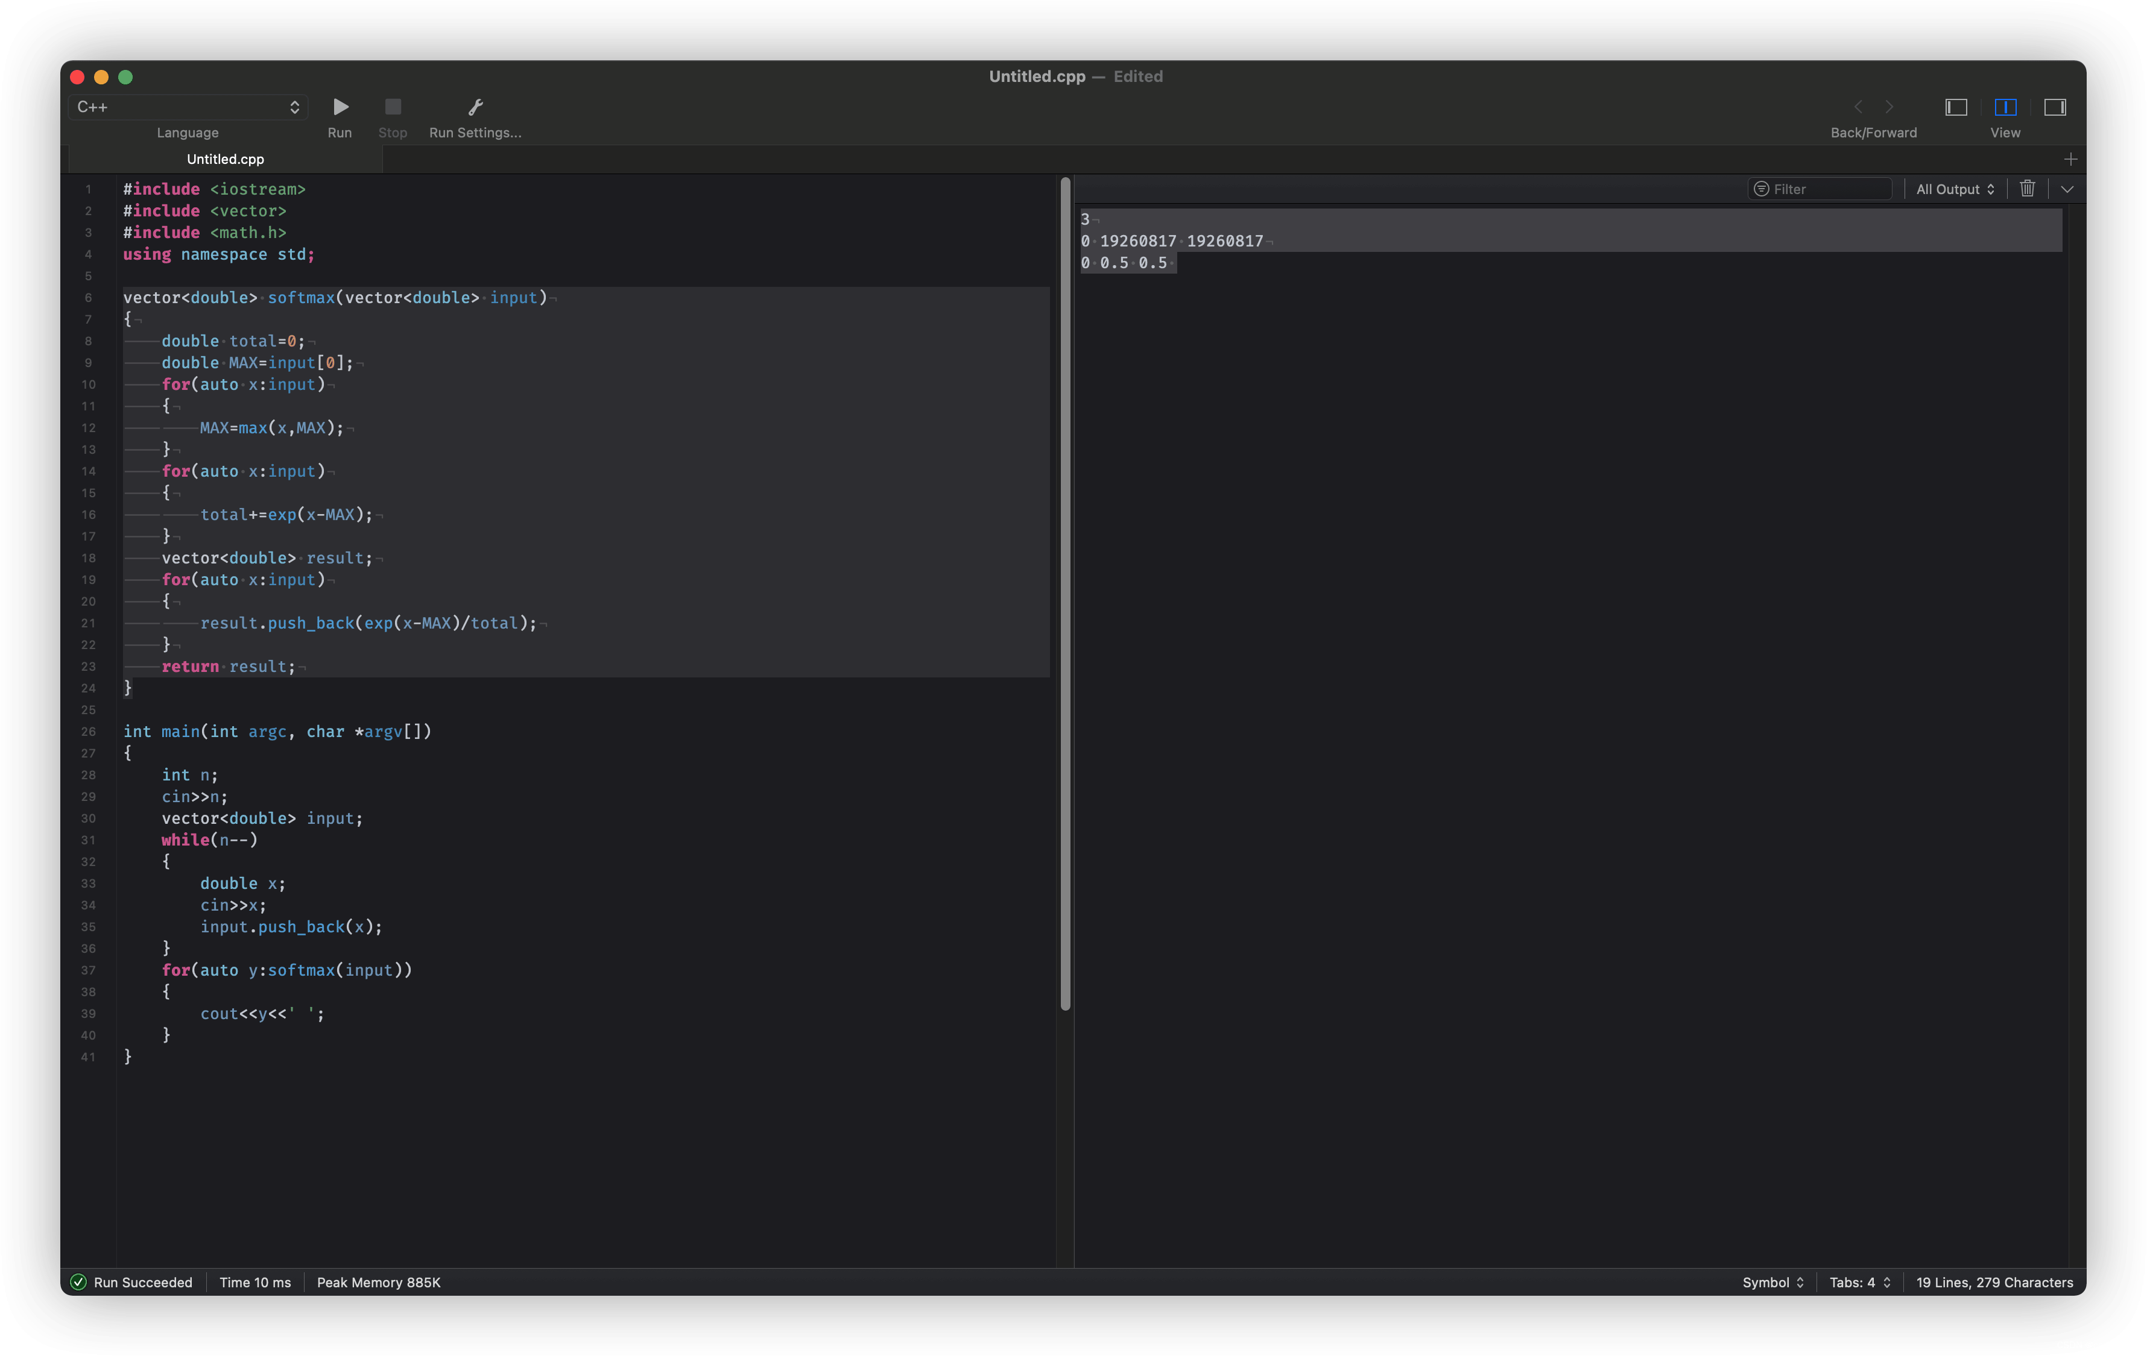Click 'result.push_back(exp(x-MAX)/total);' line
2147x1356 pixels.
coord(368,623)
